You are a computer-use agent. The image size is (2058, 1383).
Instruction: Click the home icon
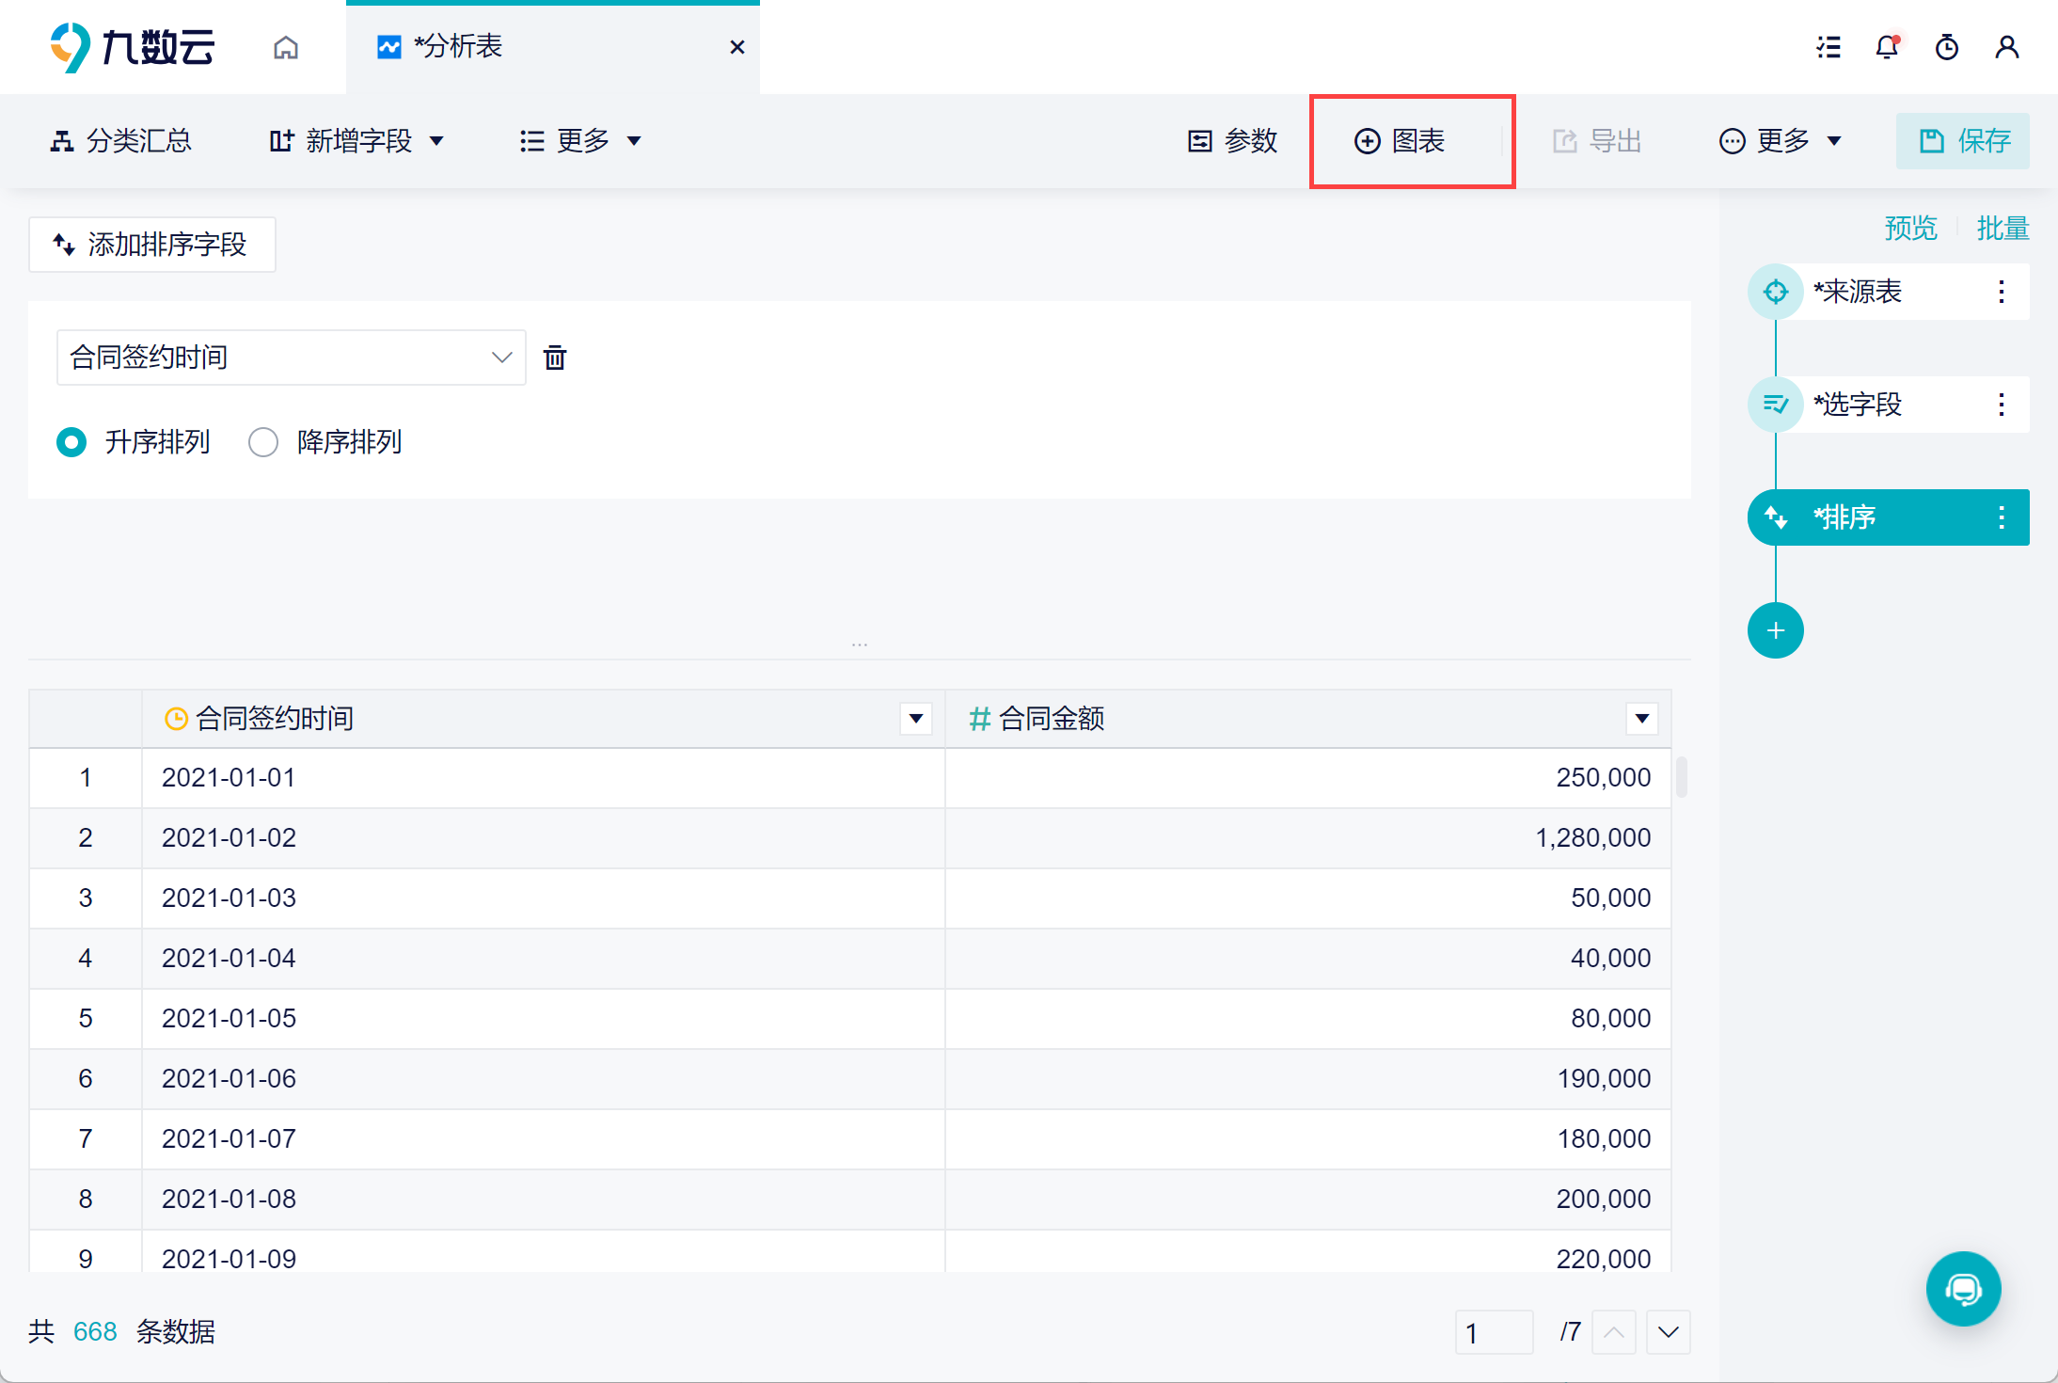coord(286,47)
